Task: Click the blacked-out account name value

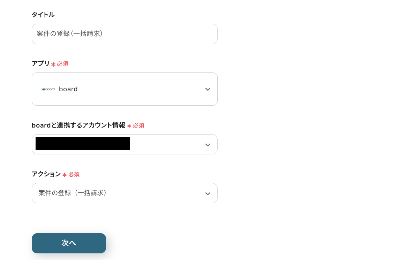Action: pos(83,144)
